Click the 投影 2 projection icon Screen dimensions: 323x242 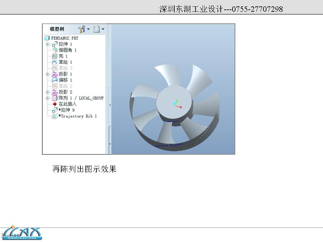point(55,92)
